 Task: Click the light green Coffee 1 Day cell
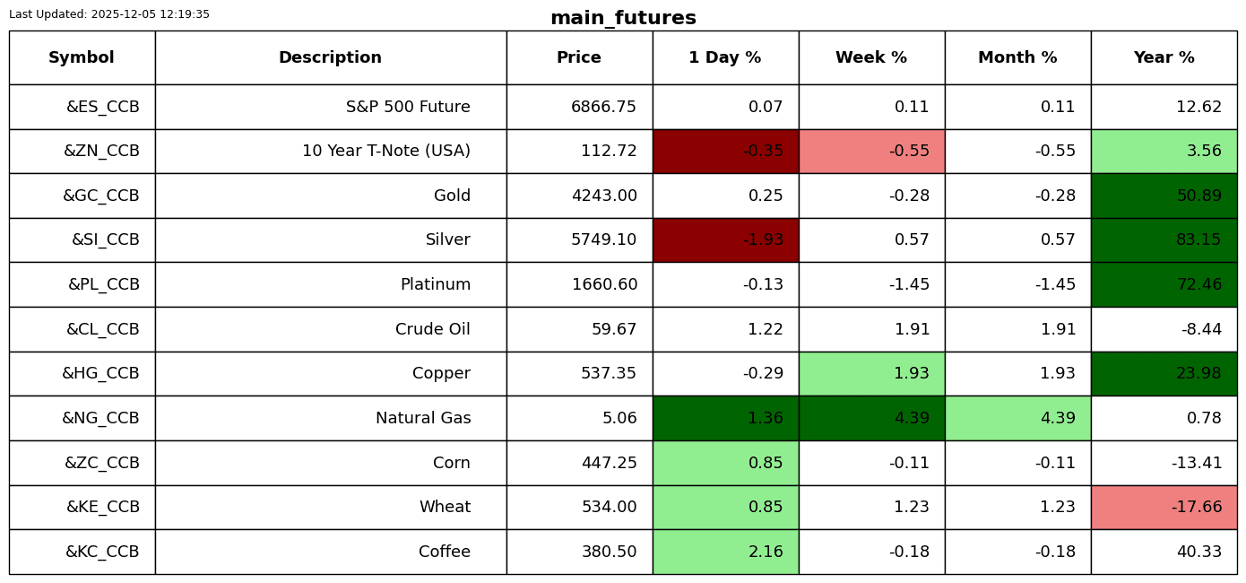(x=725, y=553)
